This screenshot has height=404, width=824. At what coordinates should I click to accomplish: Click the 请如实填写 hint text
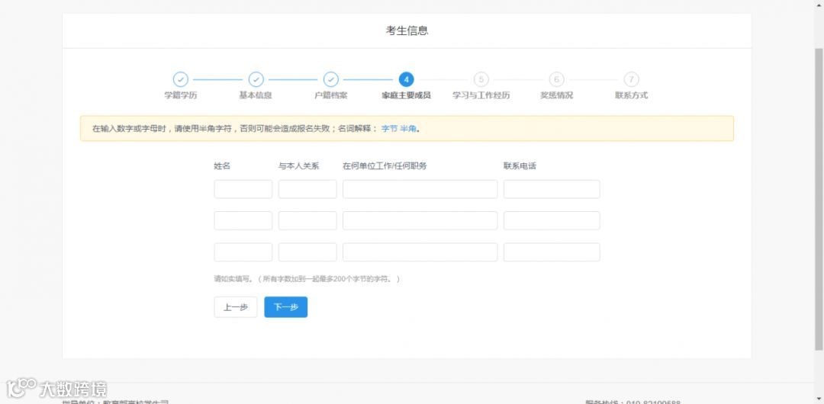tap(307, 280)
